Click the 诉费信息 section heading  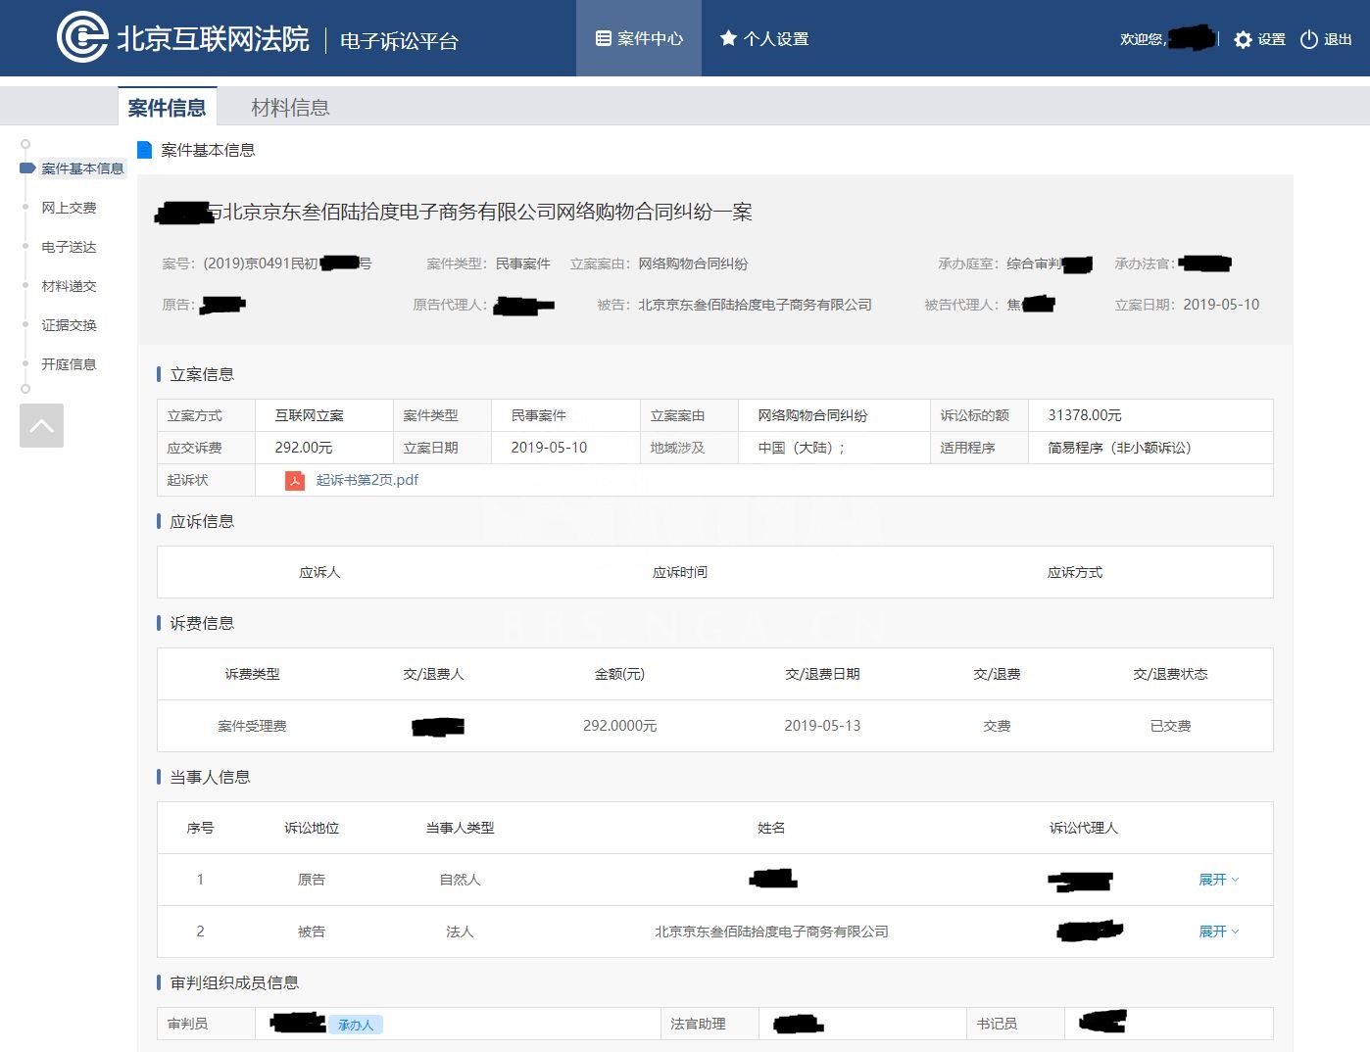pos(202,623)
